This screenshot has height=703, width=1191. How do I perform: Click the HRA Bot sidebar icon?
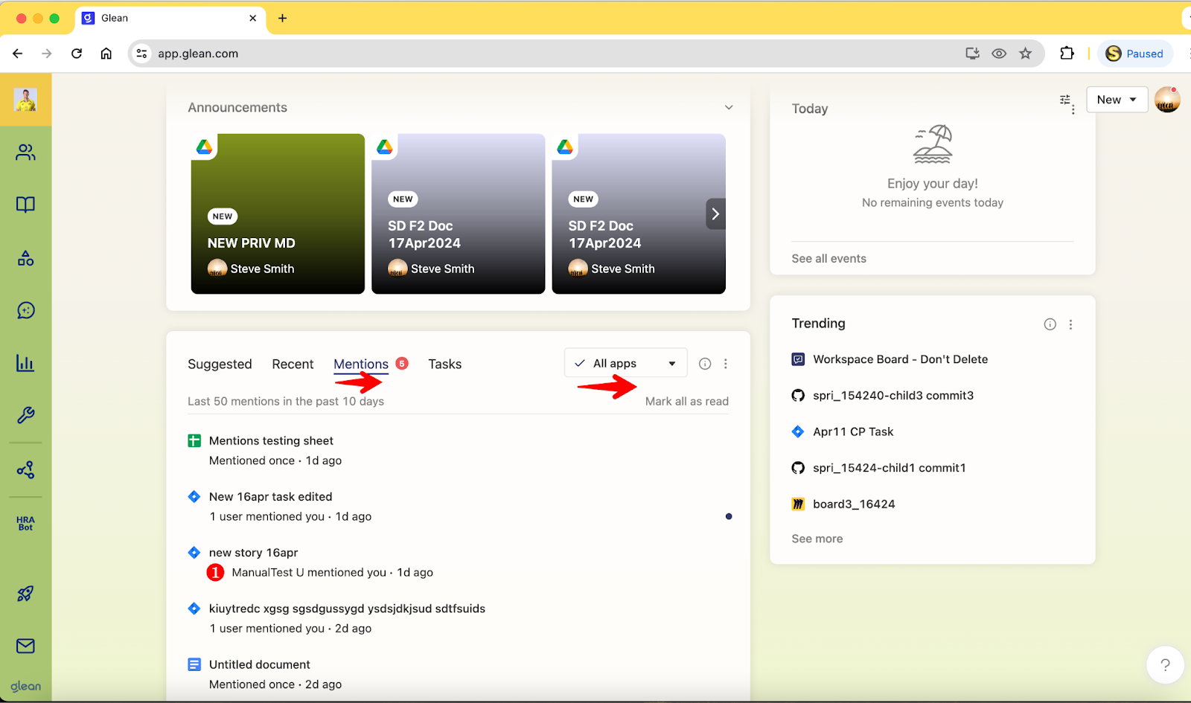(x=25, y=524)
